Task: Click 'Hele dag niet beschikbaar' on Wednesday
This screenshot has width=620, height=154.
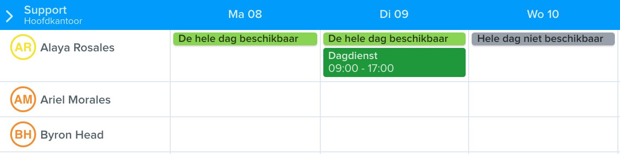Action: 543,39
